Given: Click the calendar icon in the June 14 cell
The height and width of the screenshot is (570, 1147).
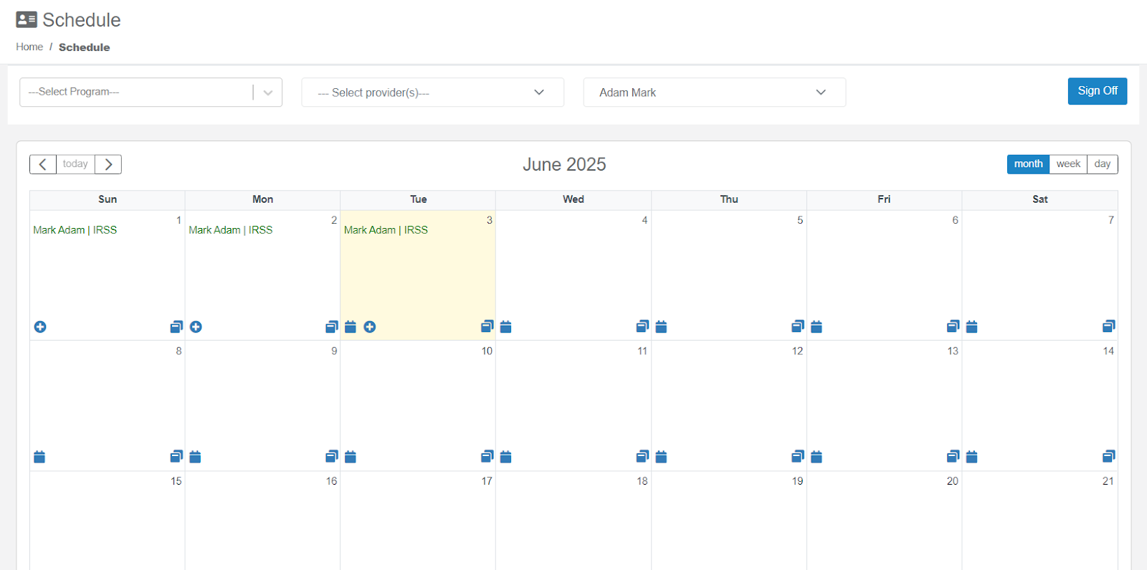Looking at the screenshot, I should [x=972, y=457].
